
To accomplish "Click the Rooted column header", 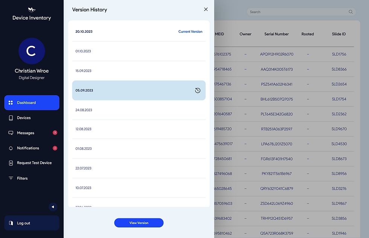I will pyautogui.click(x=308, y=34).
